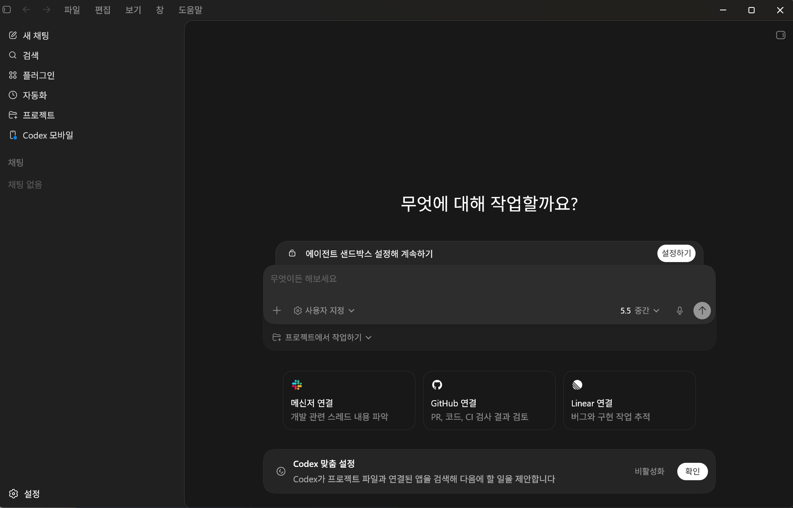Image resolution: width=793 pixels, height=508 pixels.
Task: Open the Linear 연결 card
Action: (629, 400)
